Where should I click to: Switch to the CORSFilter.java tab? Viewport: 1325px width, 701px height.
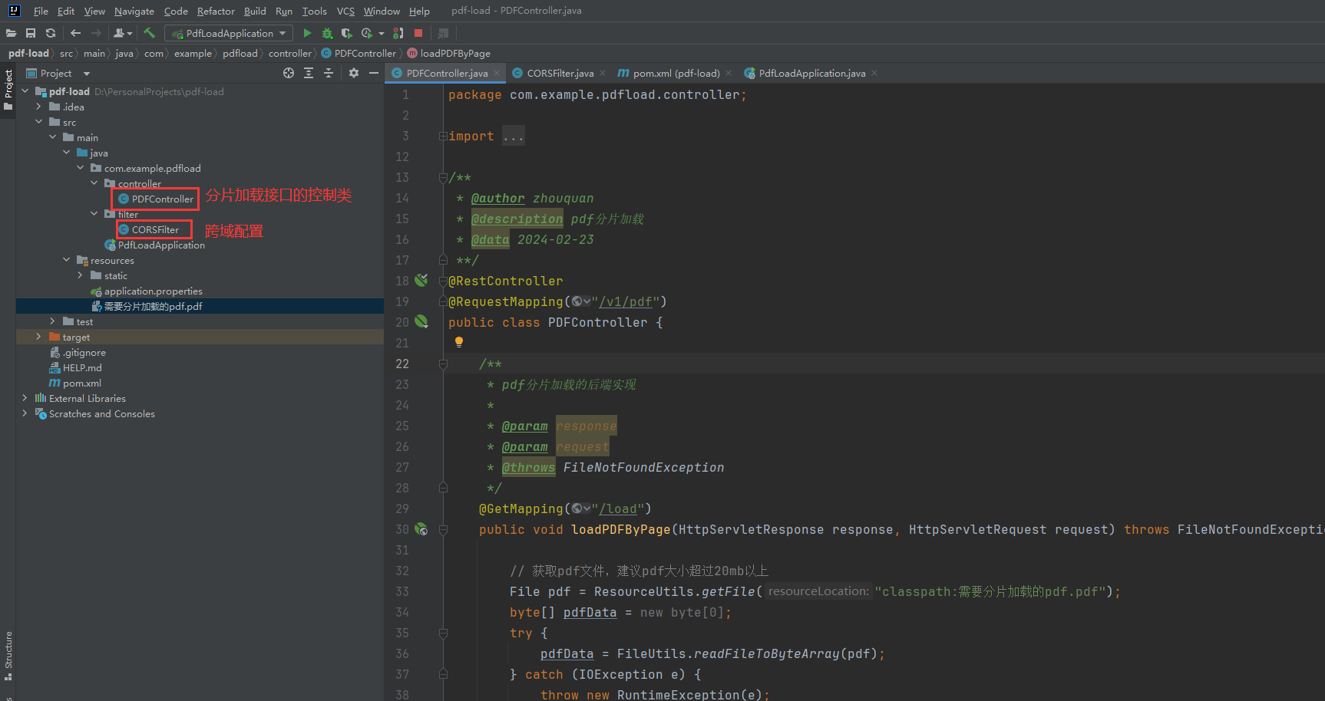pos(560,73)
